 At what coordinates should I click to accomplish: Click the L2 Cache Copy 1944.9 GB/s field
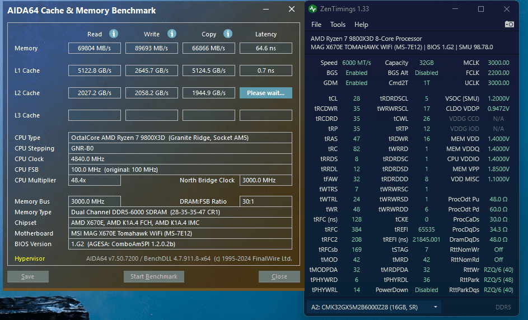[x=209, y=93]
